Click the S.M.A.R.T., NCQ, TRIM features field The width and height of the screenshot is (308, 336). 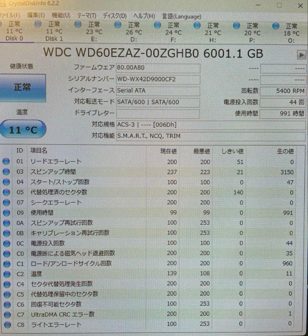[x=211, y=136]
